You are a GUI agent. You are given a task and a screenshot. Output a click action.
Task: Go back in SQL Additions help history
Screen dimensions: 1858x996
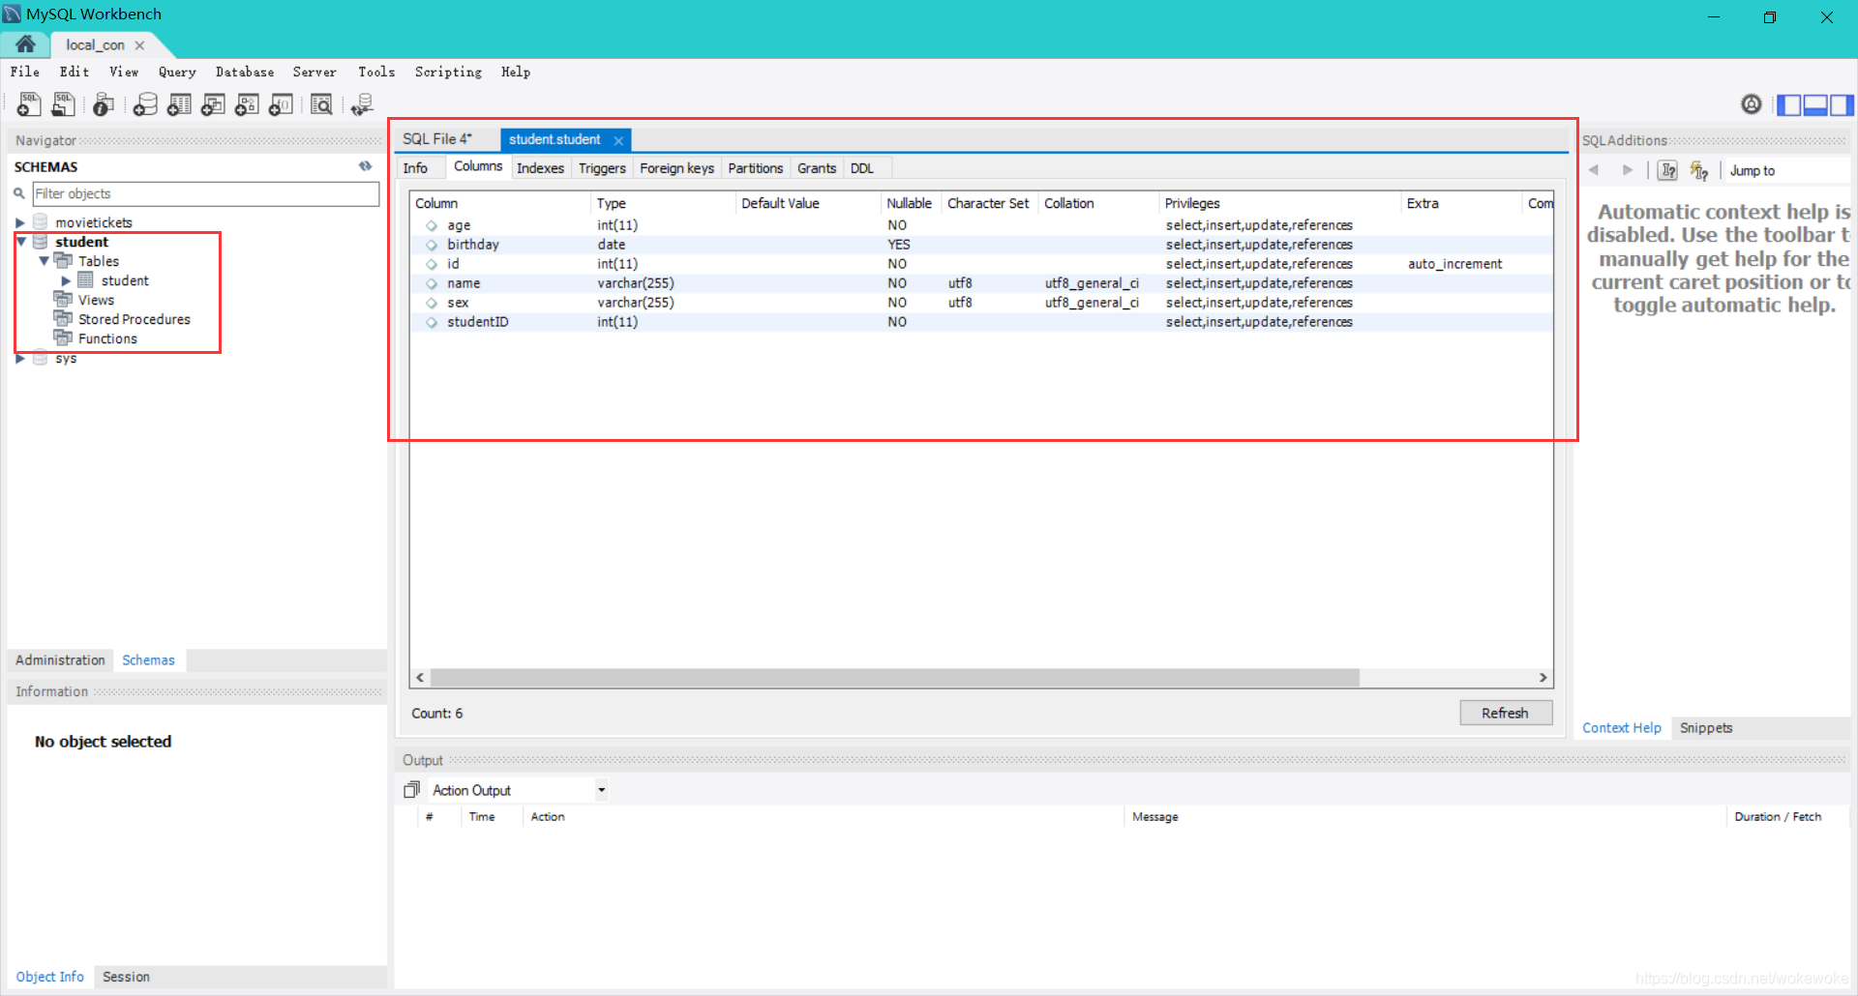[x=1594, y=170]
